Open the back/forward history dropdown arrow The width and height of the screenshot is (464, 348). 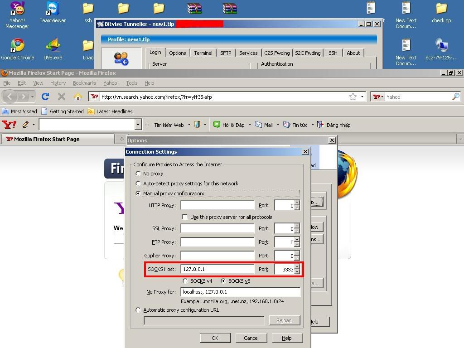coord(32,97)
